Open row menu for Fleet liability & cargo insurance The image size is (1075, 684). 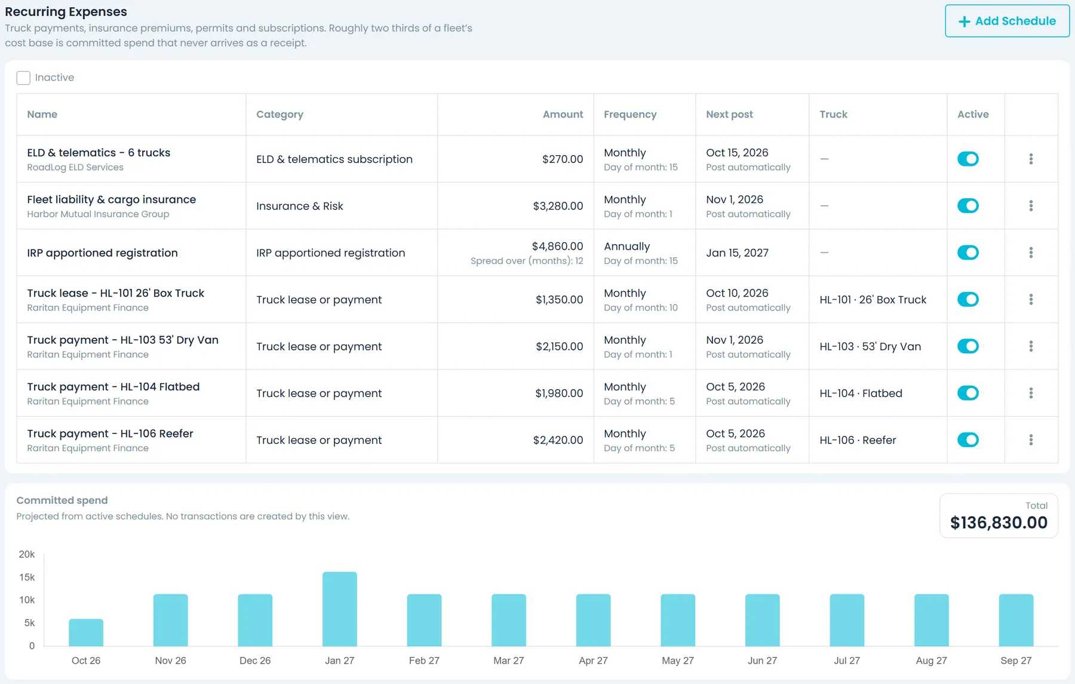(x=1031, y=206)
